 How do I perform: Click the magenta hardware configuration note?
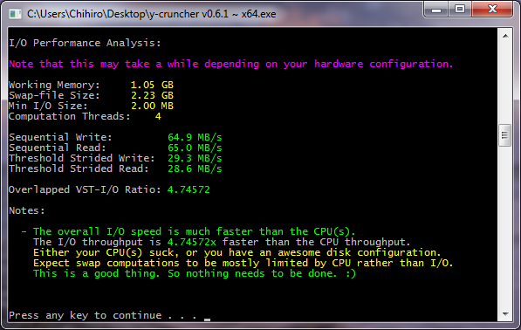(x=231, y=64)
